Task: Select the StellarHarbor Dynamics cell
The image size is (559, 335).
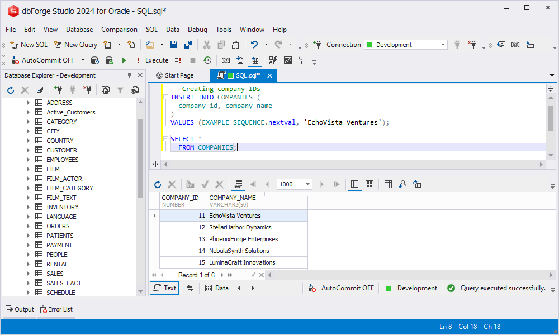Action: point(257,227)
